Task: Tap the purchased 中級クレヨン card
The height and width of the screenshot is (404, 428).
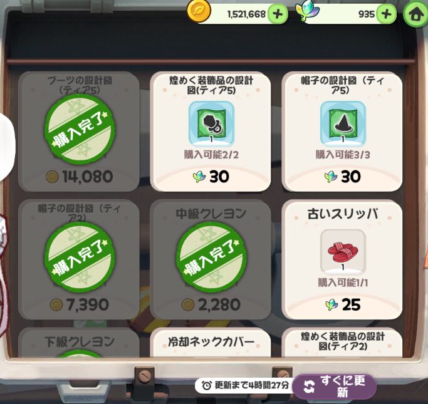Action: click(x=211, y=259)
